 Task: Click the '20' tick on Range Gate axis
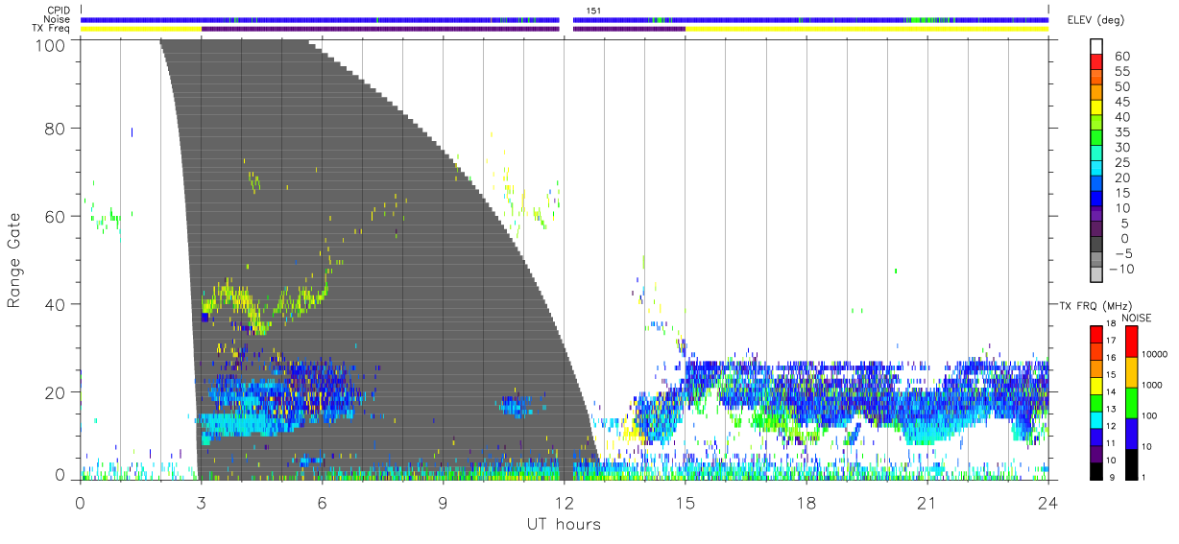[56, 392]
